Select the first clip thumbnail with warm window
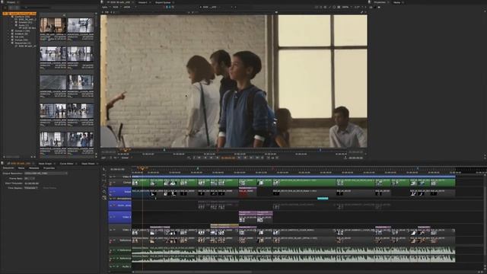The image size is (487, 274). click(53, 25)
